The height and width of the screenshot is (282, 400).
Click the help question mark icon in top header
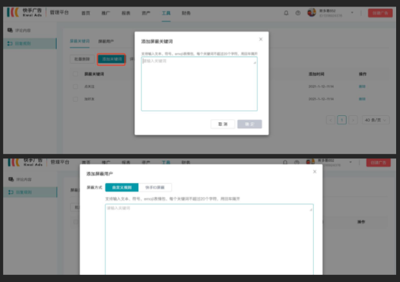298,13
